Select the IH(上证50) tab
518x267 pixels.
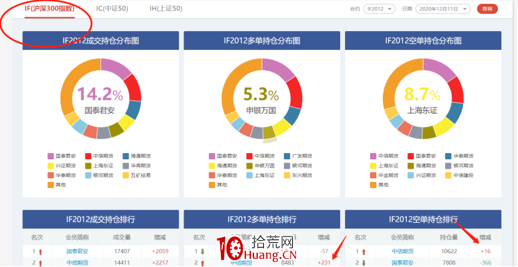click(x=166, y=9)
